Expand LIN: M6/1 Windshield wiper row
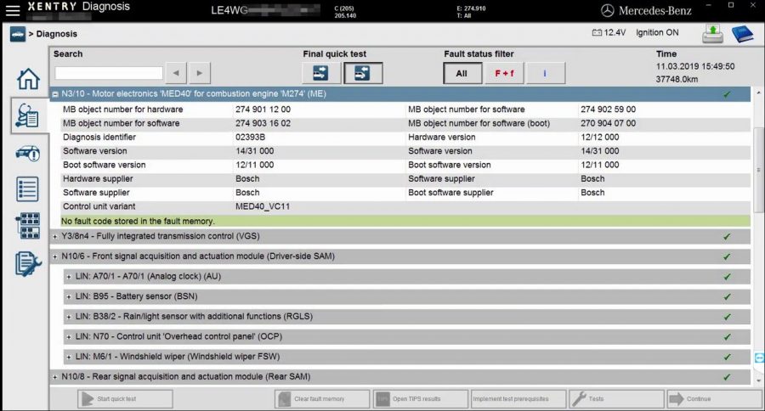 pyautogui.click(x=69, y=357)
